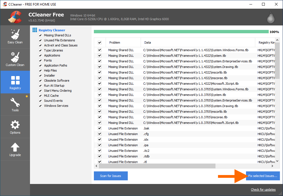
Task: Minimize the CCleaner window
Action: tap(251, 4)
